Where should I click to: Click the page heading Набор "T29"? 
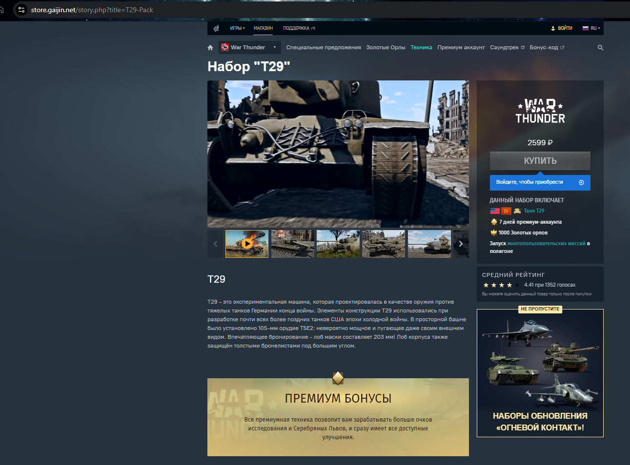coord(249,66)
